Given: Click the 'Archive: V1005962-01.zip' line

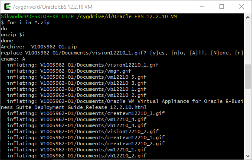Looking at the screenshot, I should click(x=39, y=47).
